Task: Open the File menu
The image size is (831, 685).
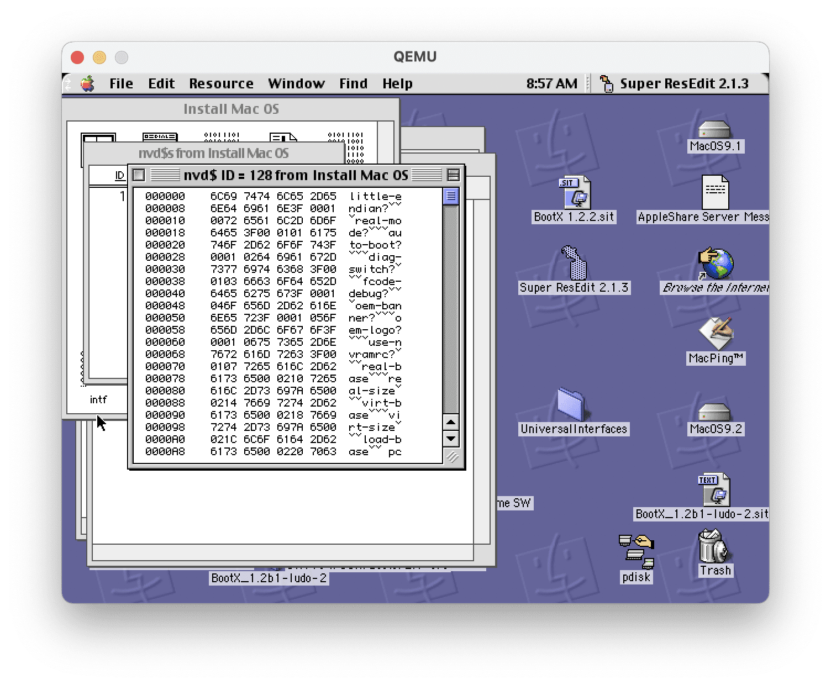Action: 121,84
